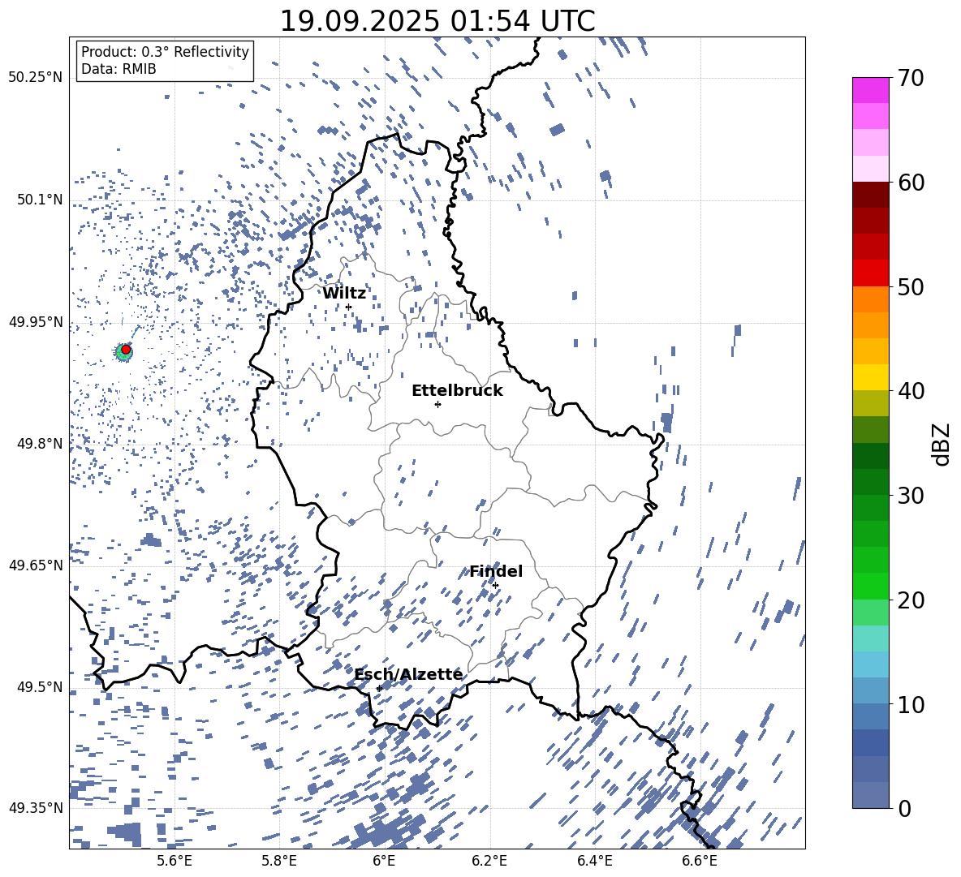Click the 49.5°N latitude label

point(39,686)
